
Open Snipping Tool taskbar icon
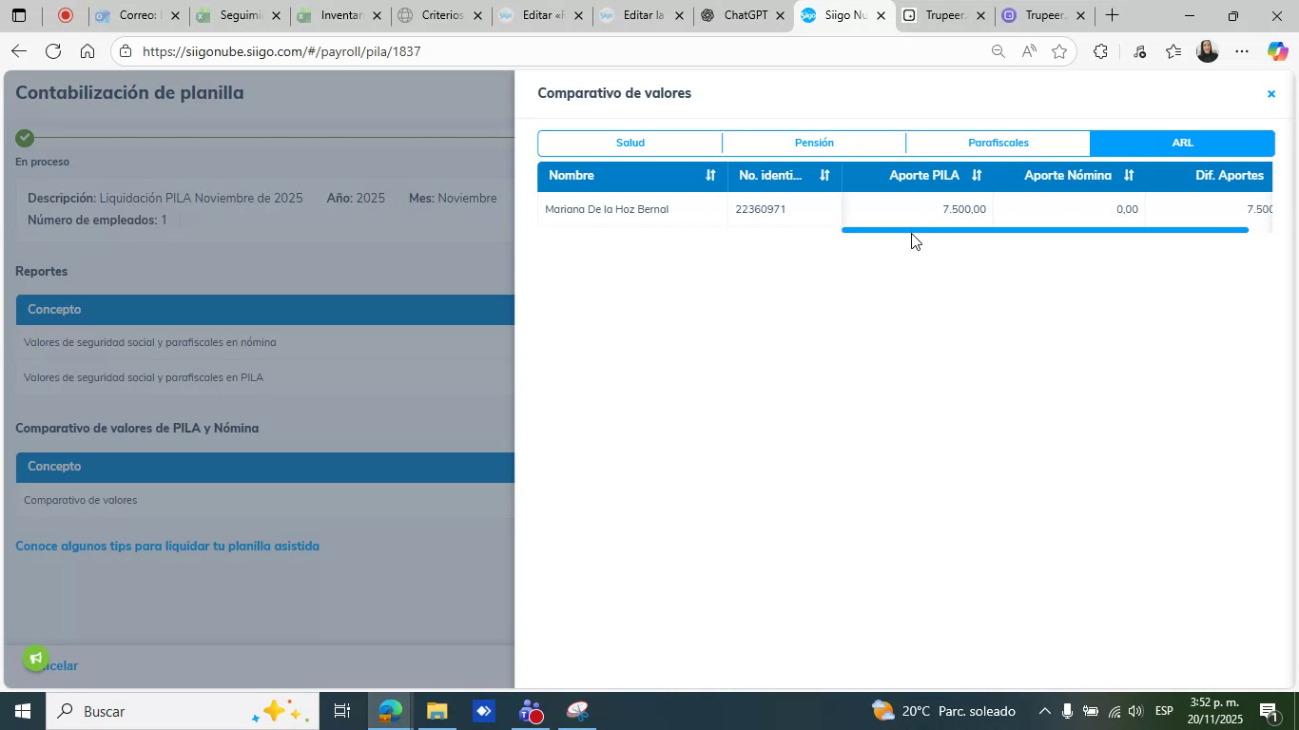[x=578, y=711]
